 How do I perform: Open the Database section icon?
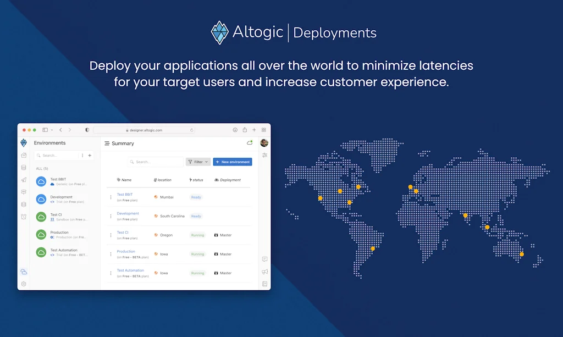pyautogui.click(x=23, y=168)
